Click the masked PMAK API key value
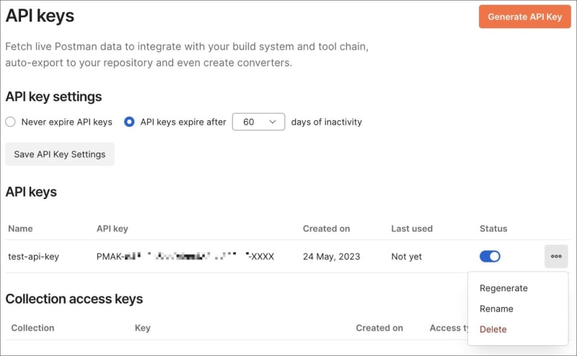This screenshot has height=356, width=577. pyautogui.click(x=185, y=257)
